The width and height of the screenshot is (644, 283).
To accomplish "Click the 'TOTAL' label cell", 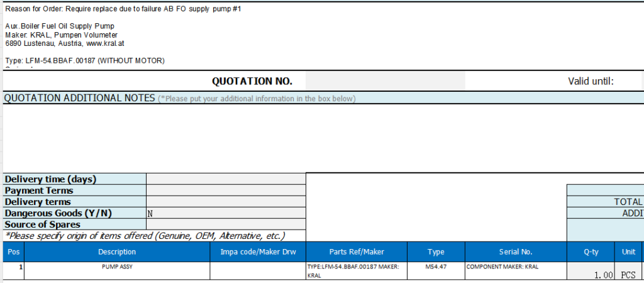I will tap(606, 202).
